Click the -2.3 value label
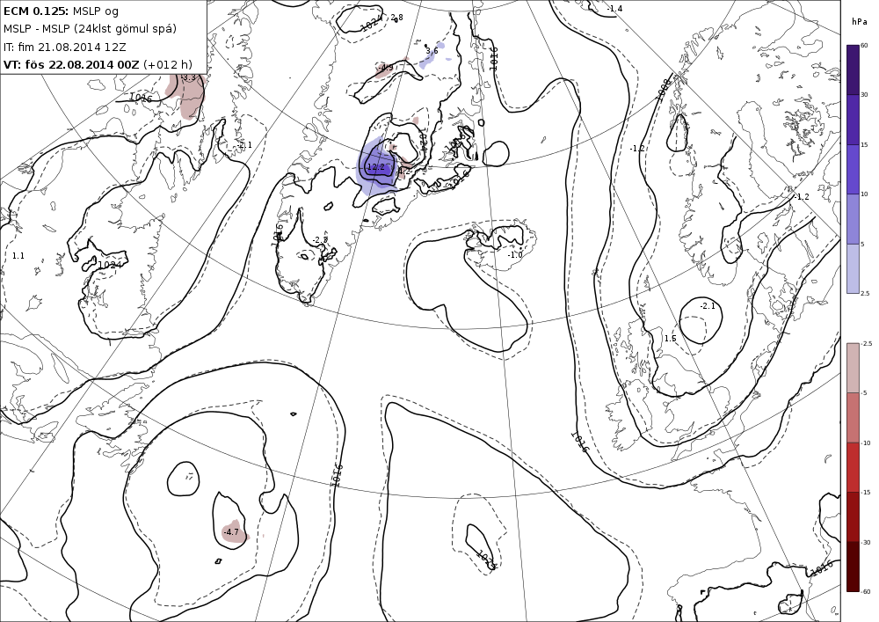This screenshot has width=879, height=622. click(320, 239)
